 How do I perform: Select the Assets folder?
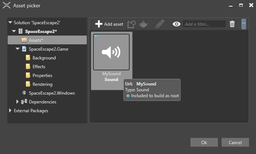[x=36, y=40]
